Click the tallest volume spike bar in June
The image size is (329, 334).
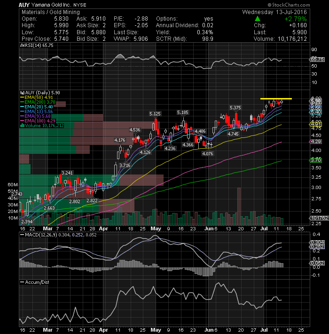pos(239,206)
